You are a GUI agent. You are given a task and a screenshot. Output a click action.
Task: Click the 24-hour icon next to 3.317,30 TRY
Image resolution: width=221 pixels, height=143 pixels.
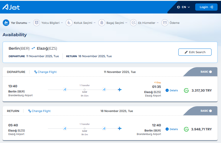tap(186, 90)
